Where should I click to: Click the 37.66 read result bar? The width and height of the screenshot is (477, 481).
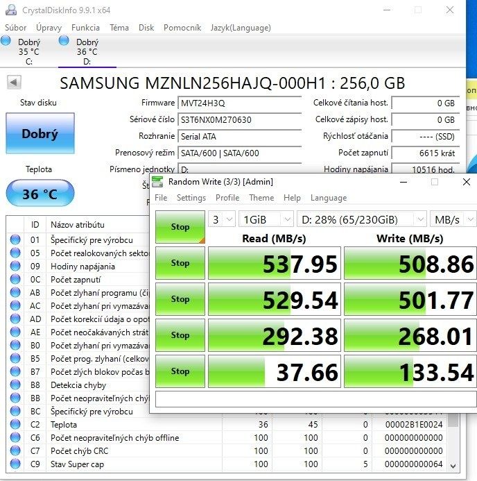pyautogui.click(x=275, y=371)
